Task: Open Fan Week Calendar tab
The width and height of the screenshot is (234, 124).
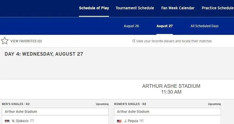Action: point(178,8)
